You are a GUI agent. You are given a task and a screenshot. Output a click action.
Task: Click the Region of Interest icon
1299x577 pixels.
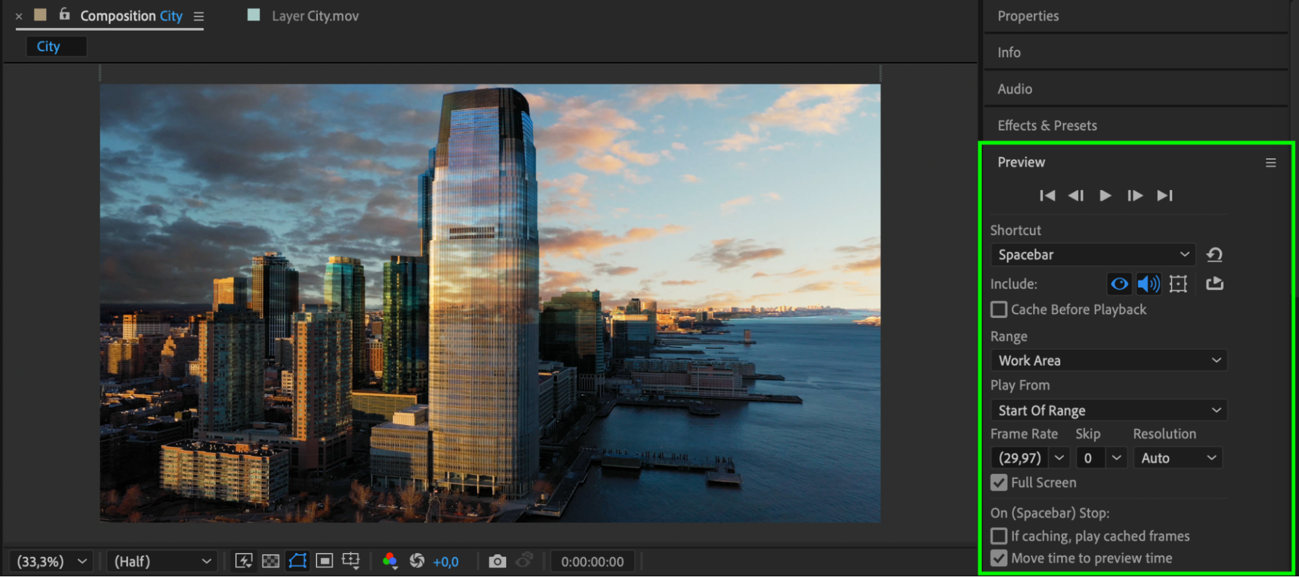(324, 561)
